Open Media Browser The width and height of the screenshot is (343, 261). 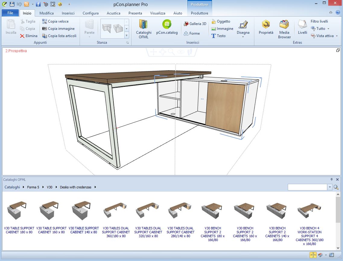pyautogui.click(x=284, y=29)
